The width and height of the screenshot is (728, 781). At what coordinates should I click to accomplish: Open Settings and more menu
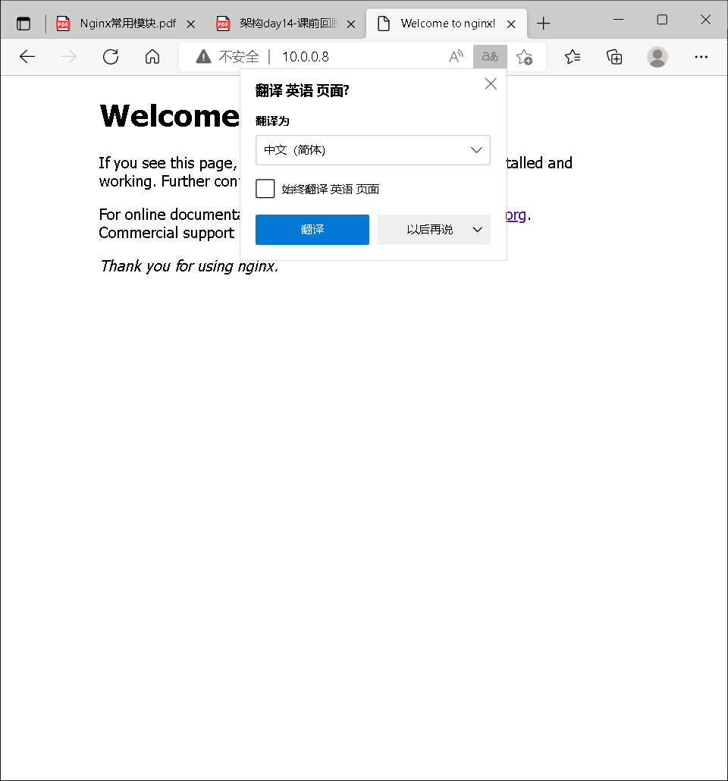701,57
